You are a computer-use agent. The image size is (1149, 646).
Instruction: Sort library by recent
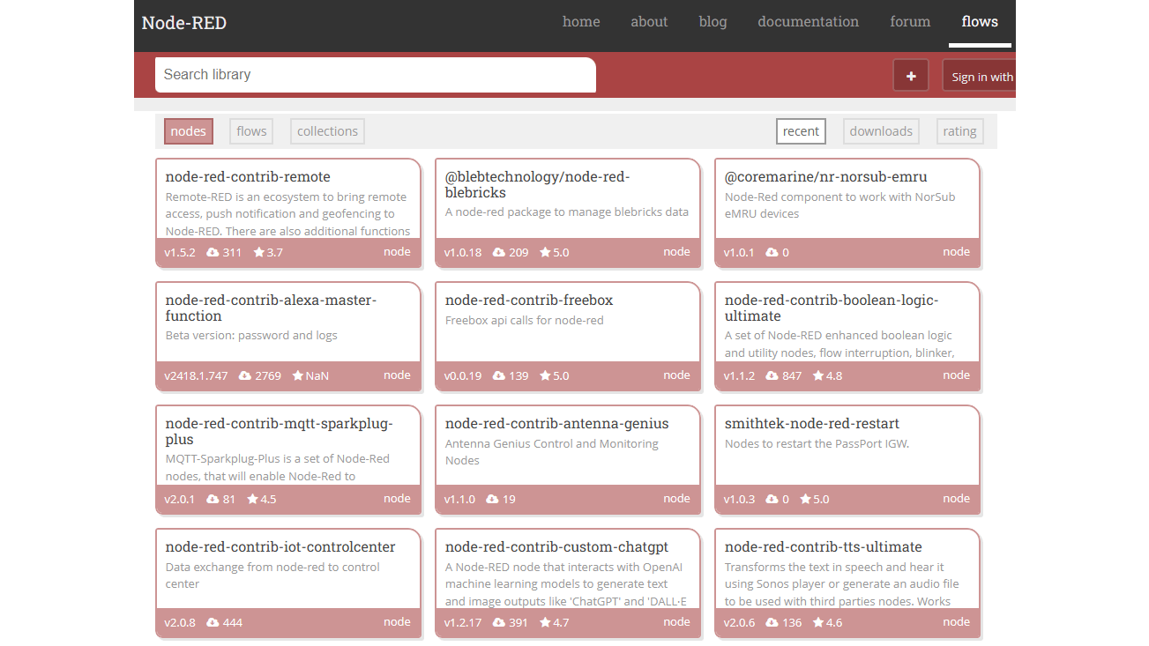click(801, 131)
